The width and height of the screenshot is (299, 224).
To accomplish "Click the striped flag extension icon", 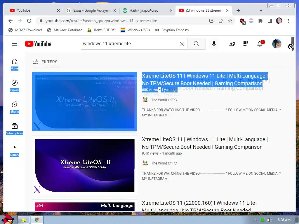I will tap(251, 21).
